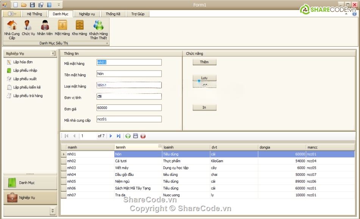Open Nhà Cung Cấp supplier catalog
Viewport: 360px width, 219px height.
(x=12, y=30)
